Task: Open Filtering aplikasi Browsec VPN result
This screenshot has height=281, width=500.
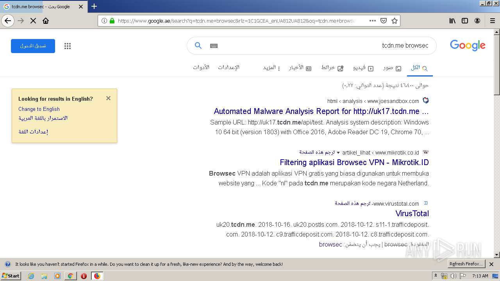Action: (354, 162)
